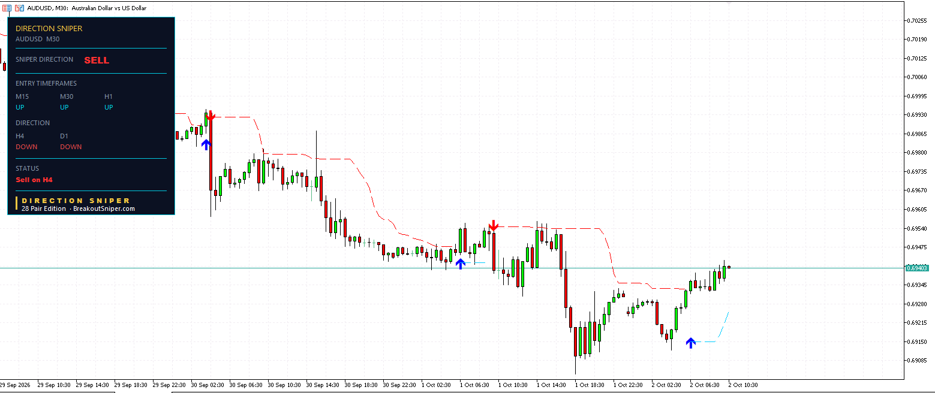Click the DIRECTION SNIPER panel heading
The height and width of the screenshot is (393, 935).
point(49,28)
